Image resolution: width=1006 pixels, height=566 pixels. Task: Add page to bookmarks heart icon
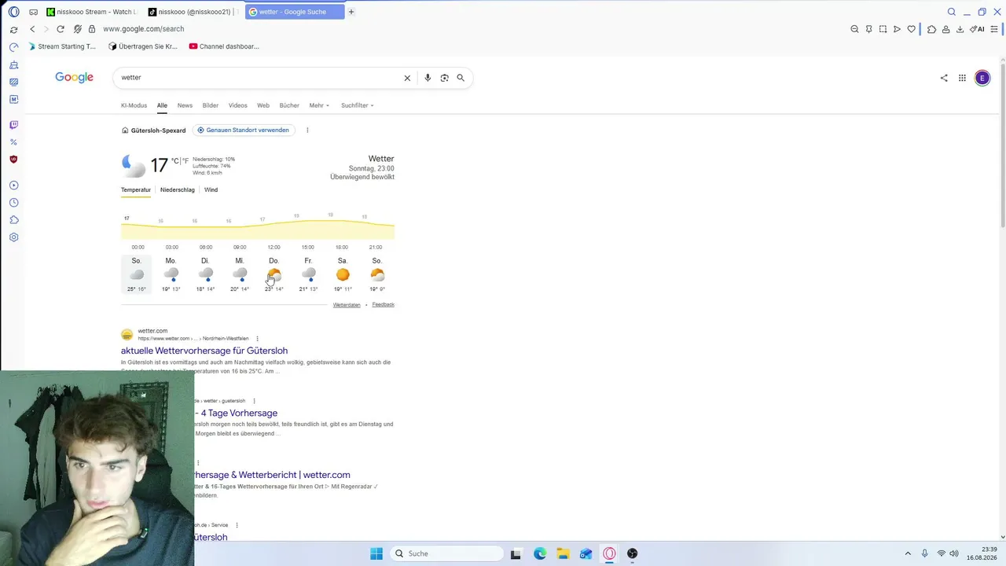tap(912, 29)
